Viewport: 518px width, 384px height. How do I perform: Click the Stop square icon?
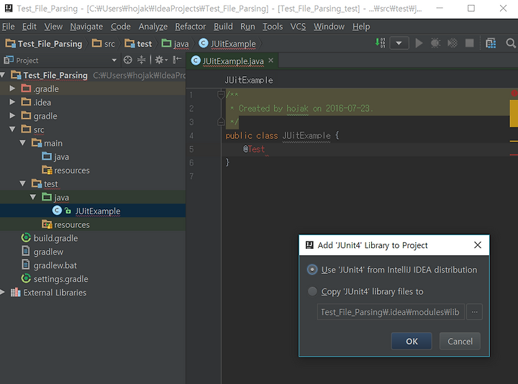tap(469, 43)
